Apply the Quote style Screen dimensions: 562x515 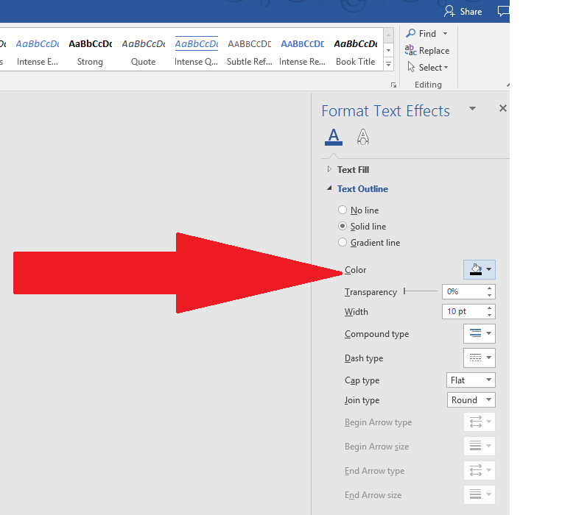[x=144, y=51]
